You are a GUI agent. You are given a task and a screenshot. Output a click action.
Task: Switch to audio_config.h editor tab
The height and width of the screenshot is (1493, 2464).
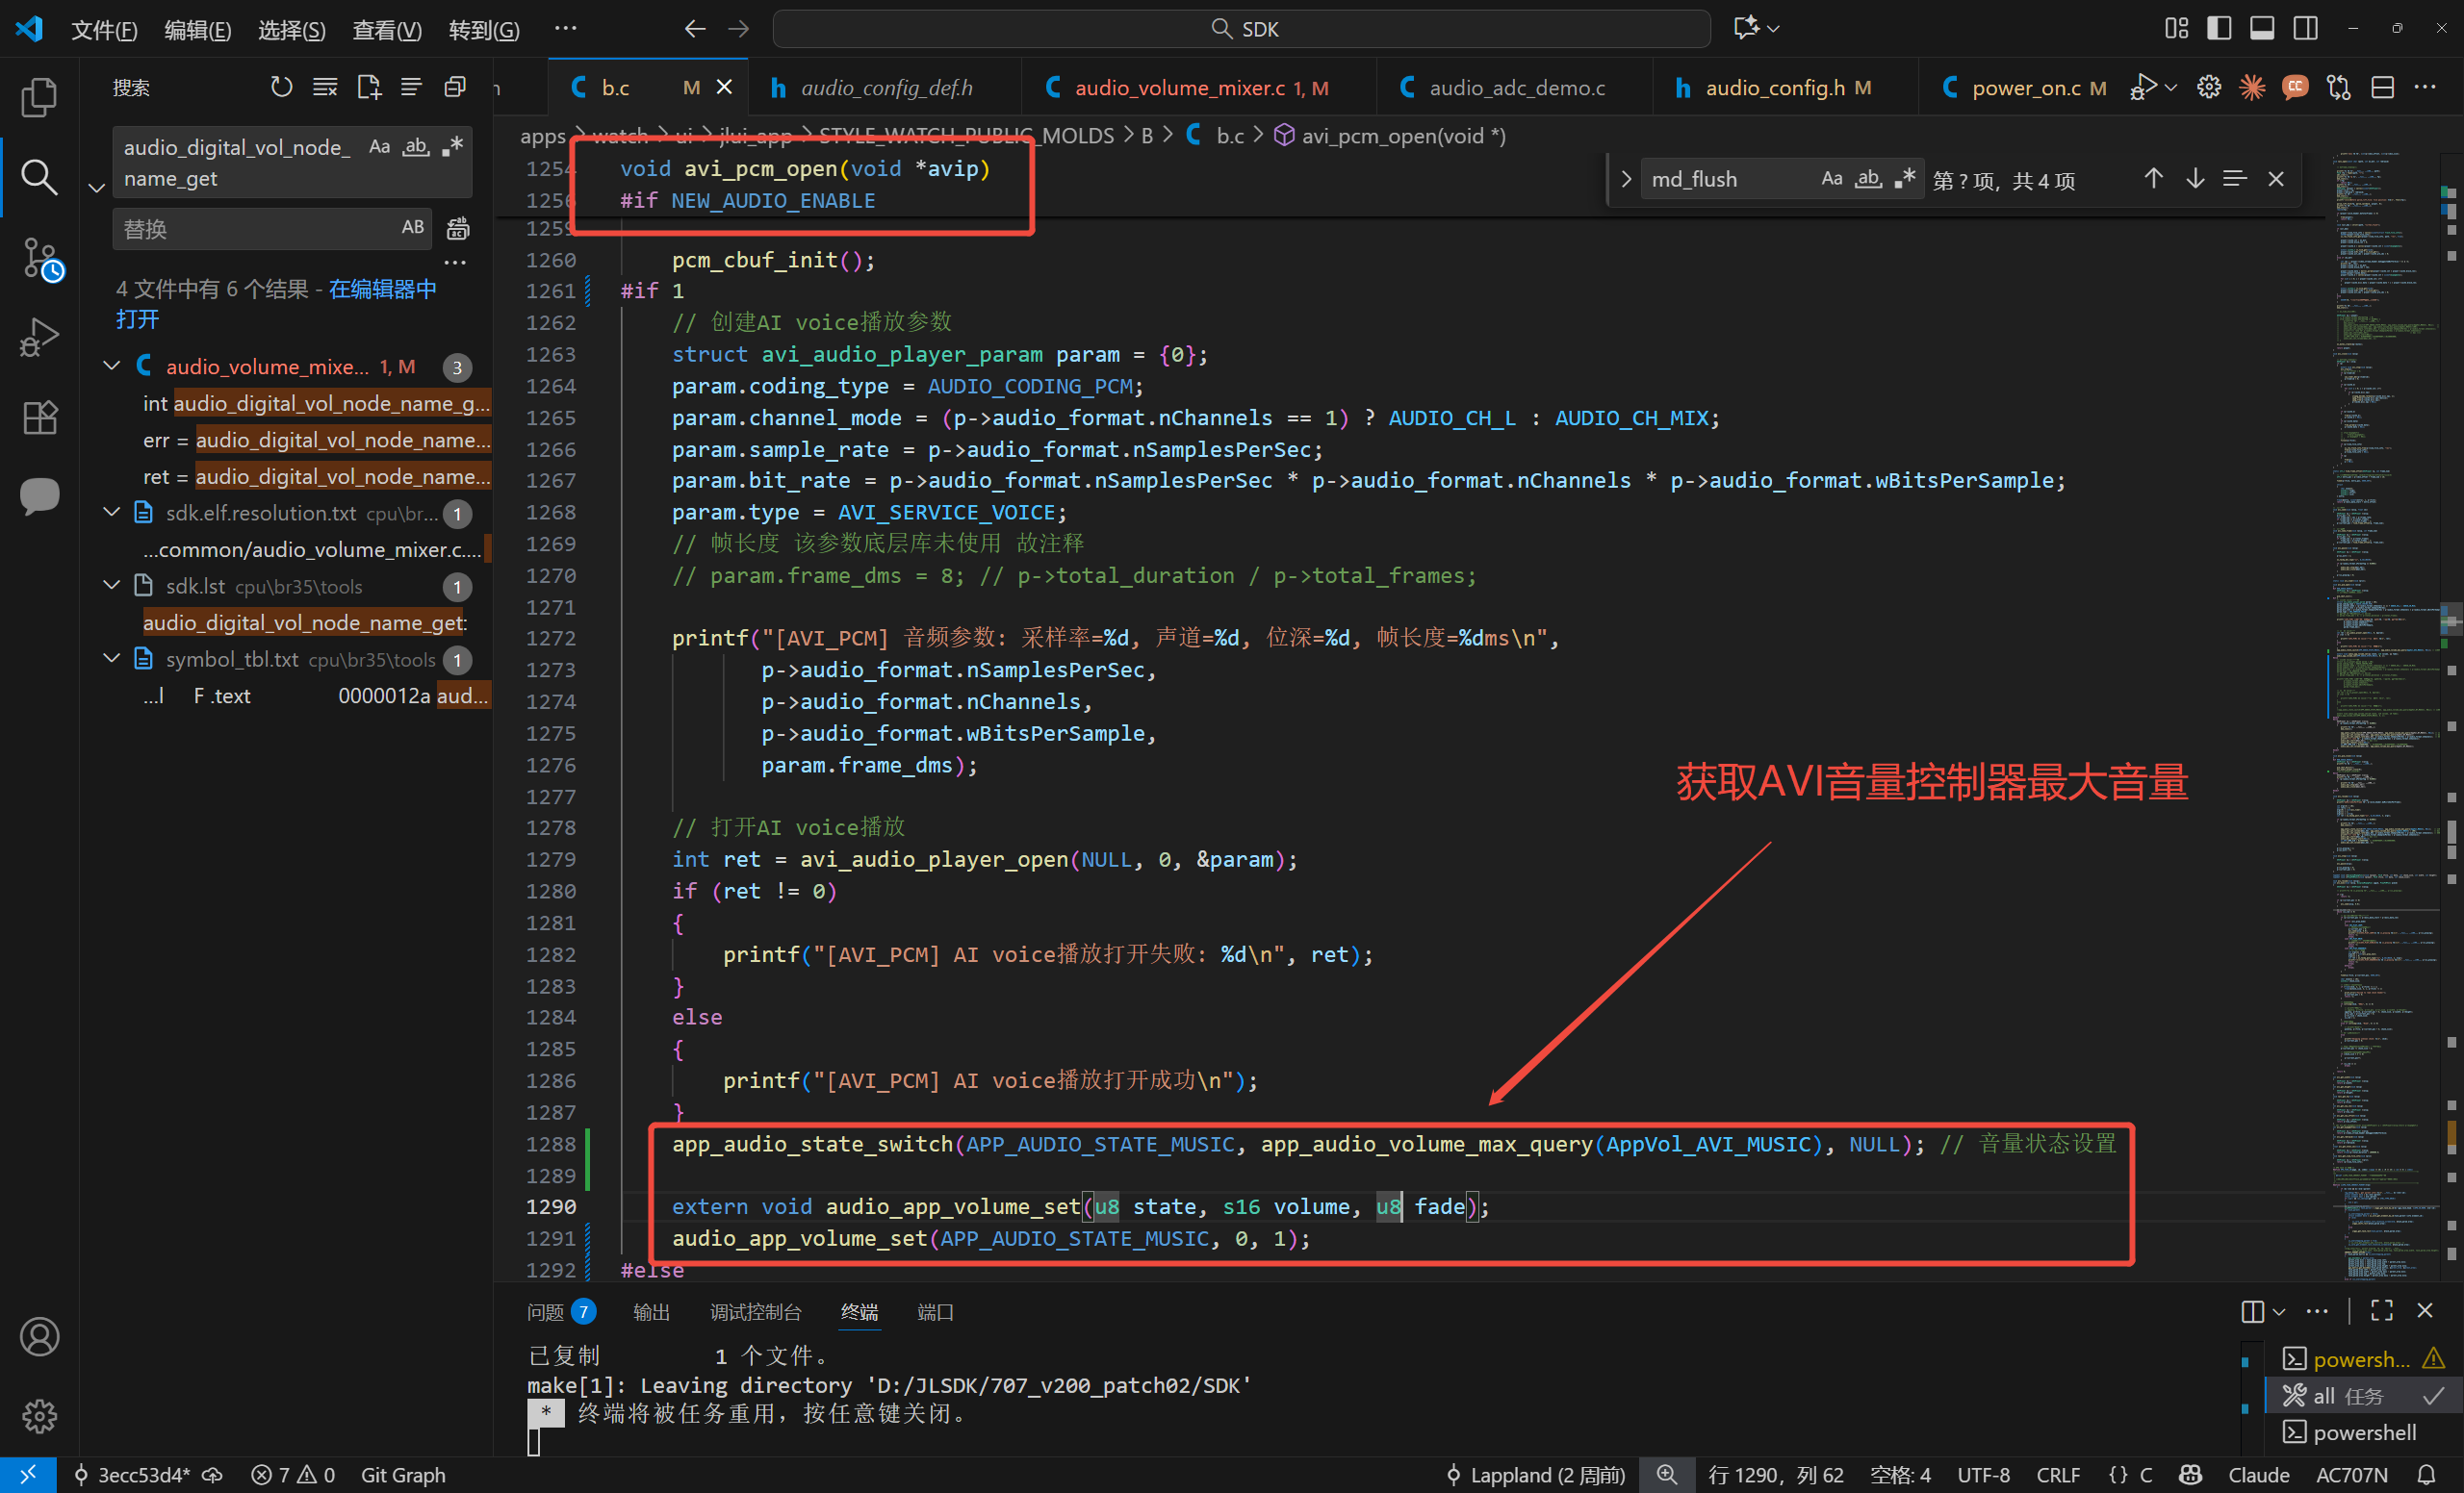(1774, 88)
